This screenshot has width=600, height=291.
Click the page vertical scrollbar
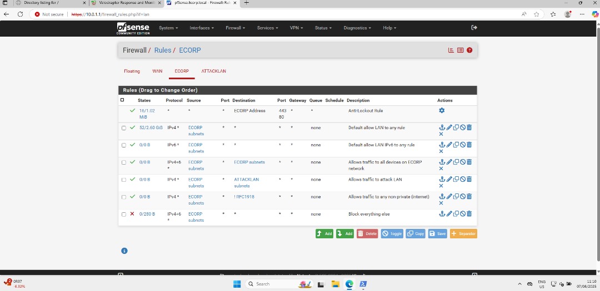597,145
